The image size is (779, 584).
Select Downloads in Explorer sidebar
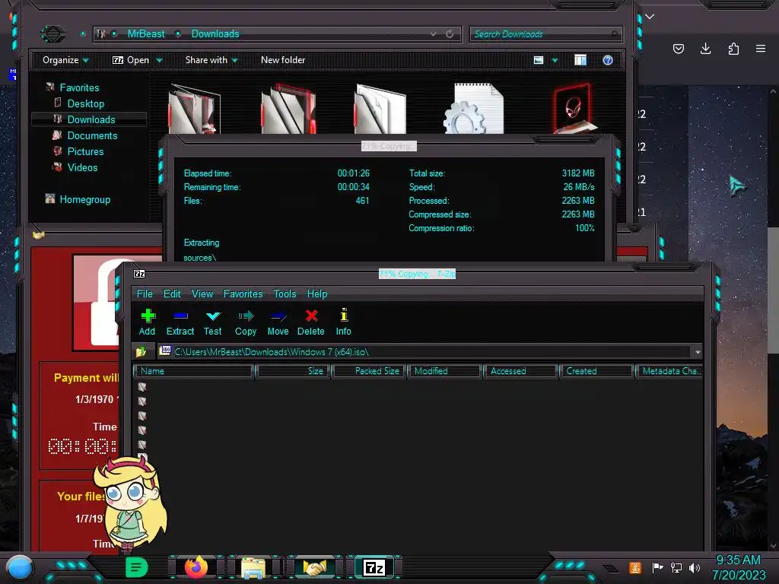(91, 119)
